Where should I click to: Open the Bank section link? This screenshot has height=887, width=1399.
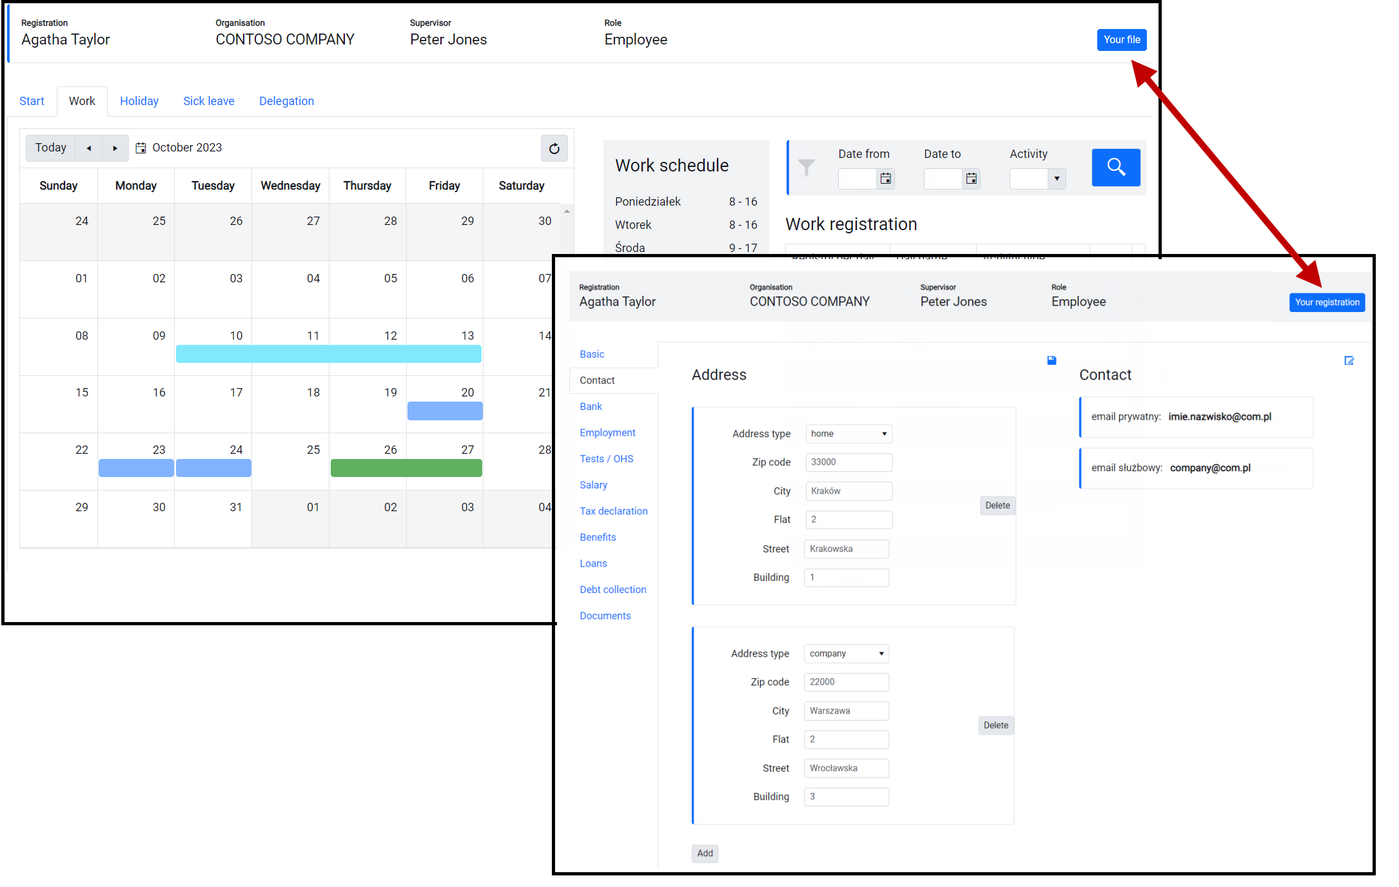tap(591, 406)
